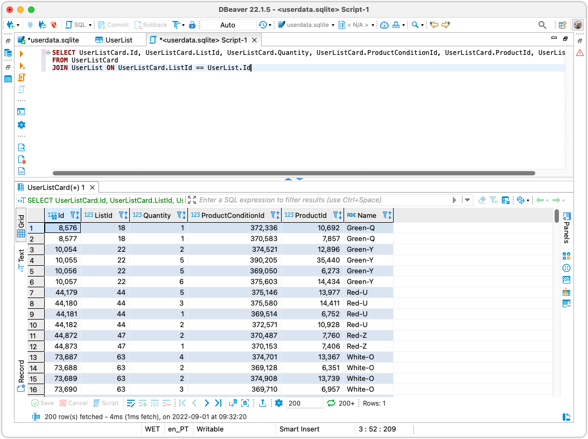
Task: Open filter history dropdown arrow
Action: pos(467,200)
